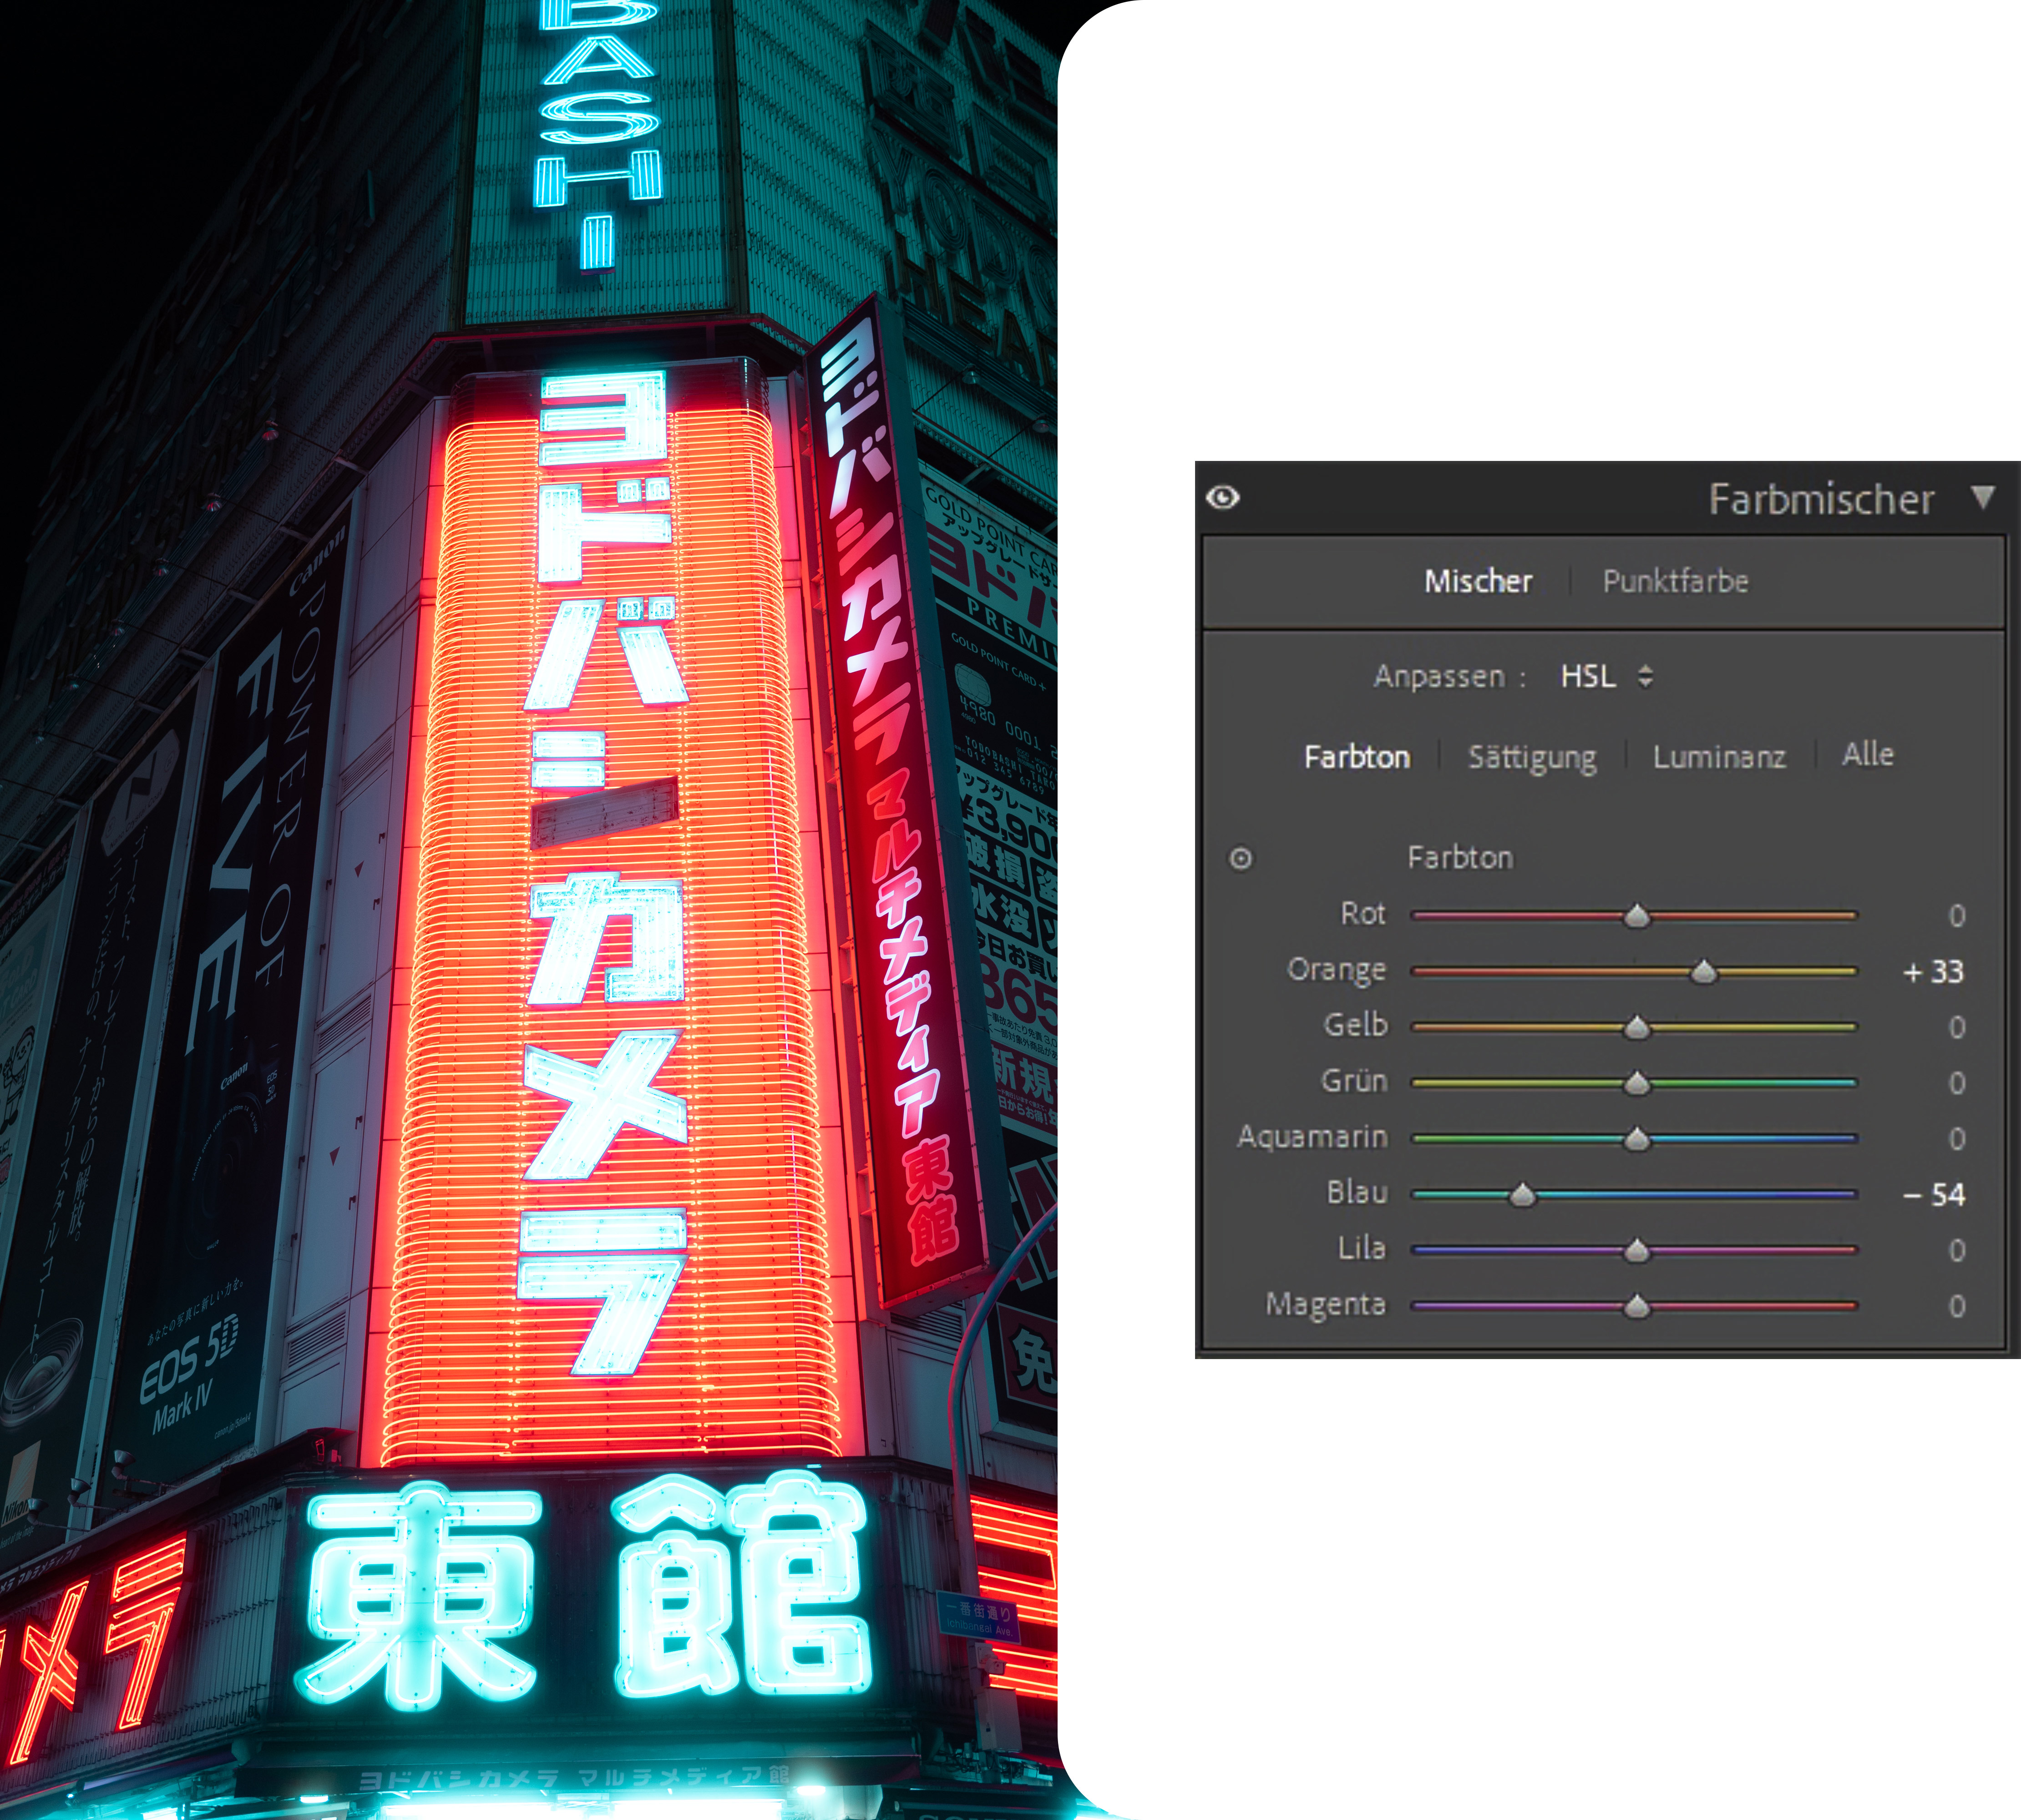The image size is (2021, 1820).
Task: Switch to the Punktfarbe tab
Action: (1675, 581)
